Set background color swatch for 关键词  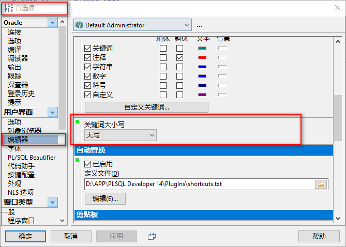(x=222, y=48)
